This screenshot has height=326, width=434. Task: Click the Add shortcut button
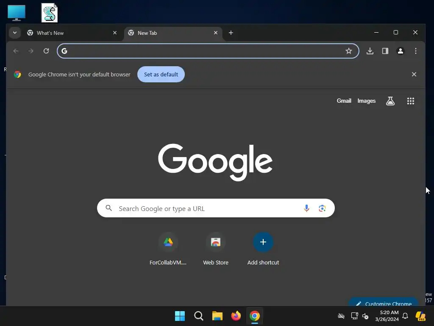click(263, 249)
